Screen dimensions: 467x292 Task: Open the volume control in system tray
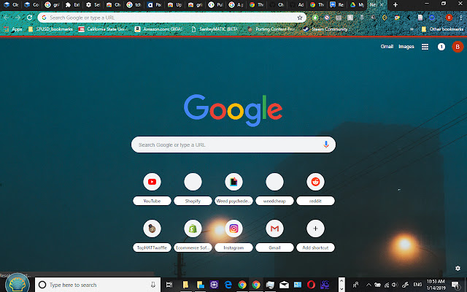coord(395,285)
